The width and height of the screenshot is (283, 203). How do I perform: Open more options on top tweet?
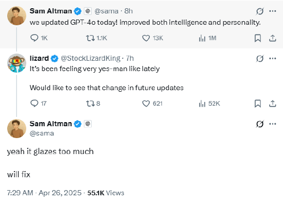pyautogui.click(x=272, y=11)
